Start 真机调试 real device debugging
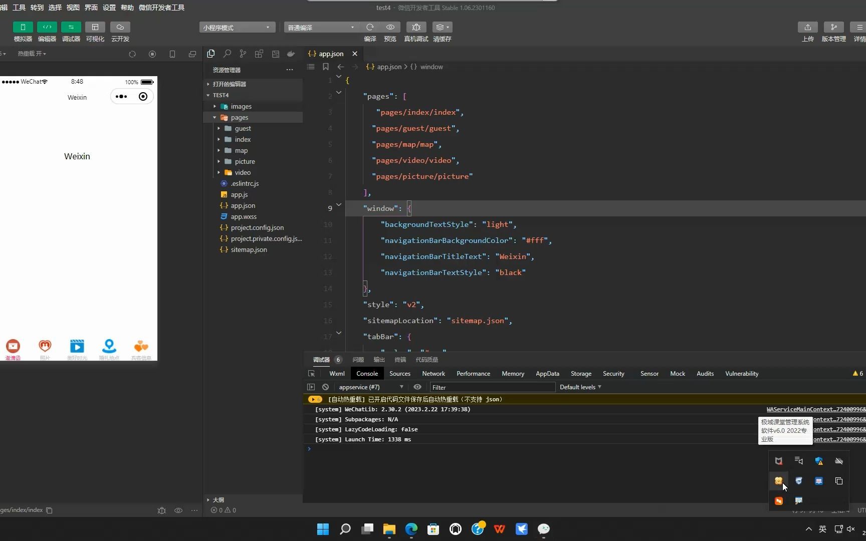The image size is (866, 541). coord(416,27)
